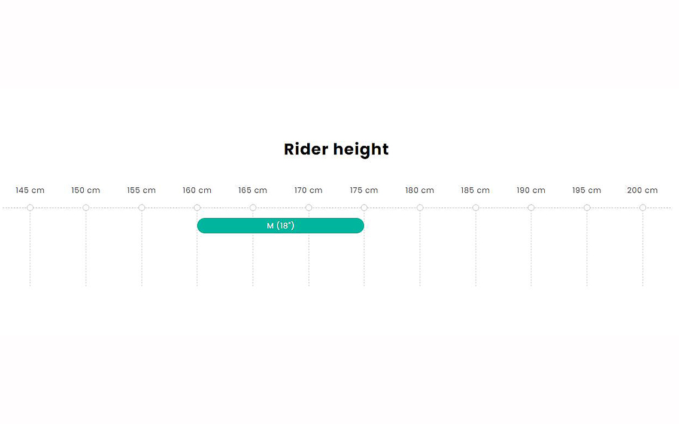Viewport: 679px width, 424px height.
Task: Click the 200 cm marker circle
Action: 642,208
